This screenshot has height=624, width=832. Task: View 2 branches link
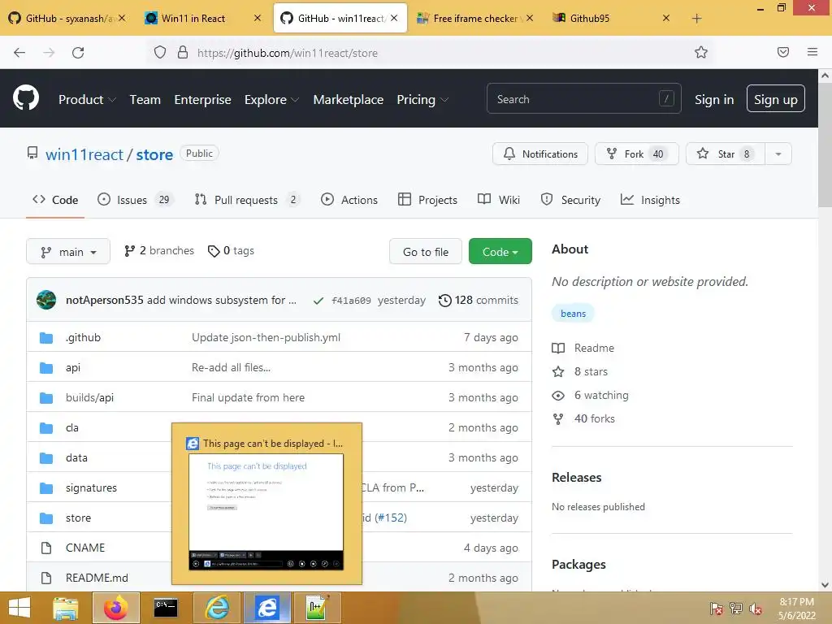click(158, 251)
